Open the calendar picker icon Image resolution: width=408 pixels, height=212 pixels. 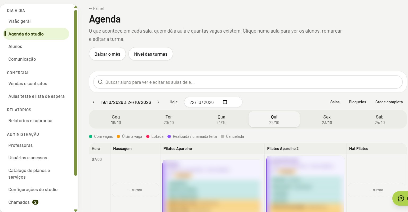click(225, 102)
